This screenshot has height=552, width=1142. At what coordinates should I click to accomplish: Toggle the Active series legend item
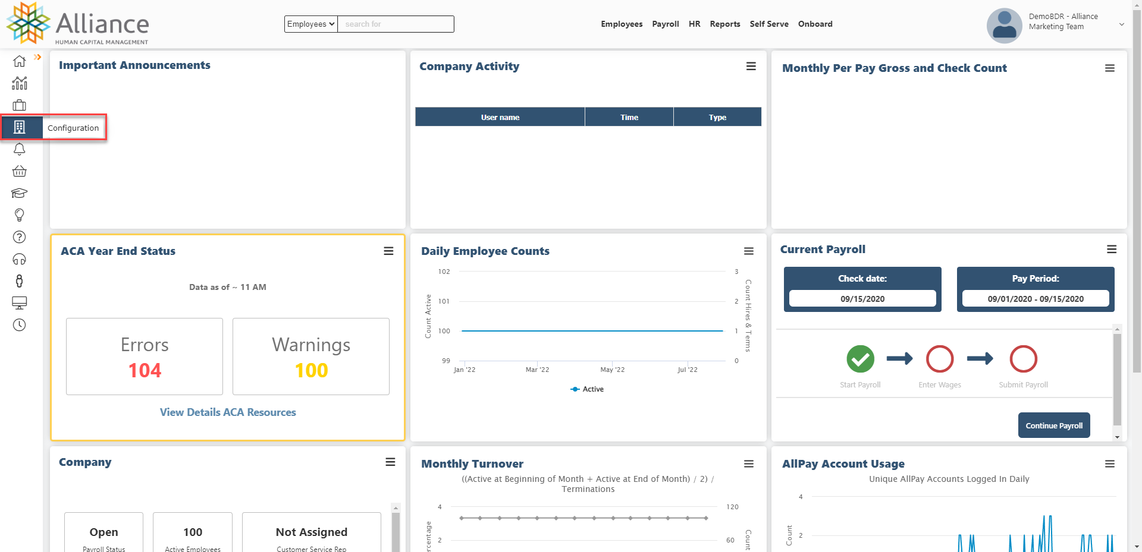click(587, 389)
